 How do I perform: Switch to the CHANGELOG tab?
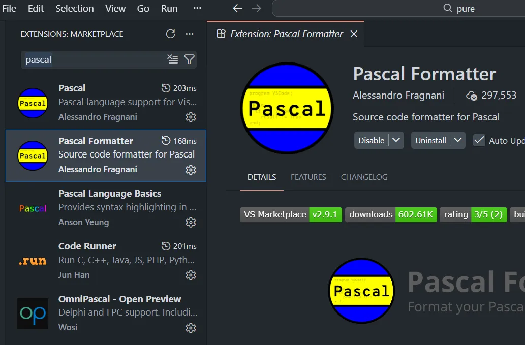[364, 177]
